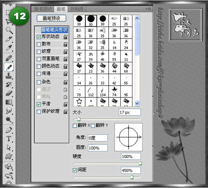Toggle the lock icon for 双重画笔
This screenshot has height=188, width=208.
click(66, 59)
